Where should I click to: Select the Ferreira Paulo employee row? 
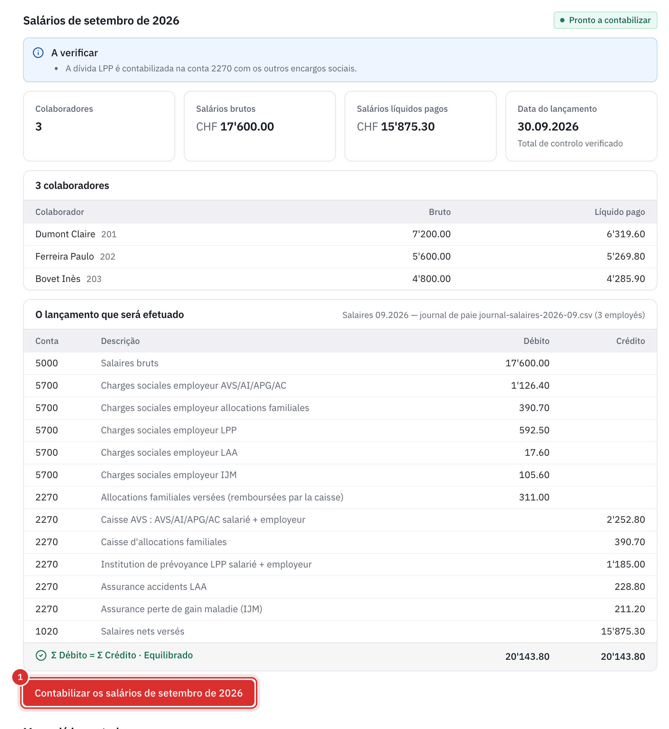tap(340, 257)
